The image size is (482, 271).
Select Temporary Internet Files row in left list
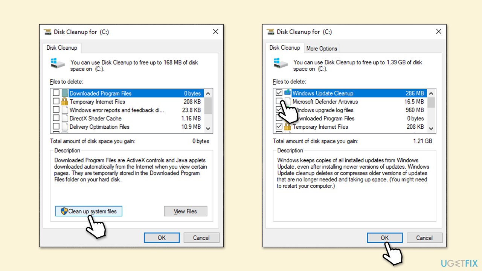point(128,102)
